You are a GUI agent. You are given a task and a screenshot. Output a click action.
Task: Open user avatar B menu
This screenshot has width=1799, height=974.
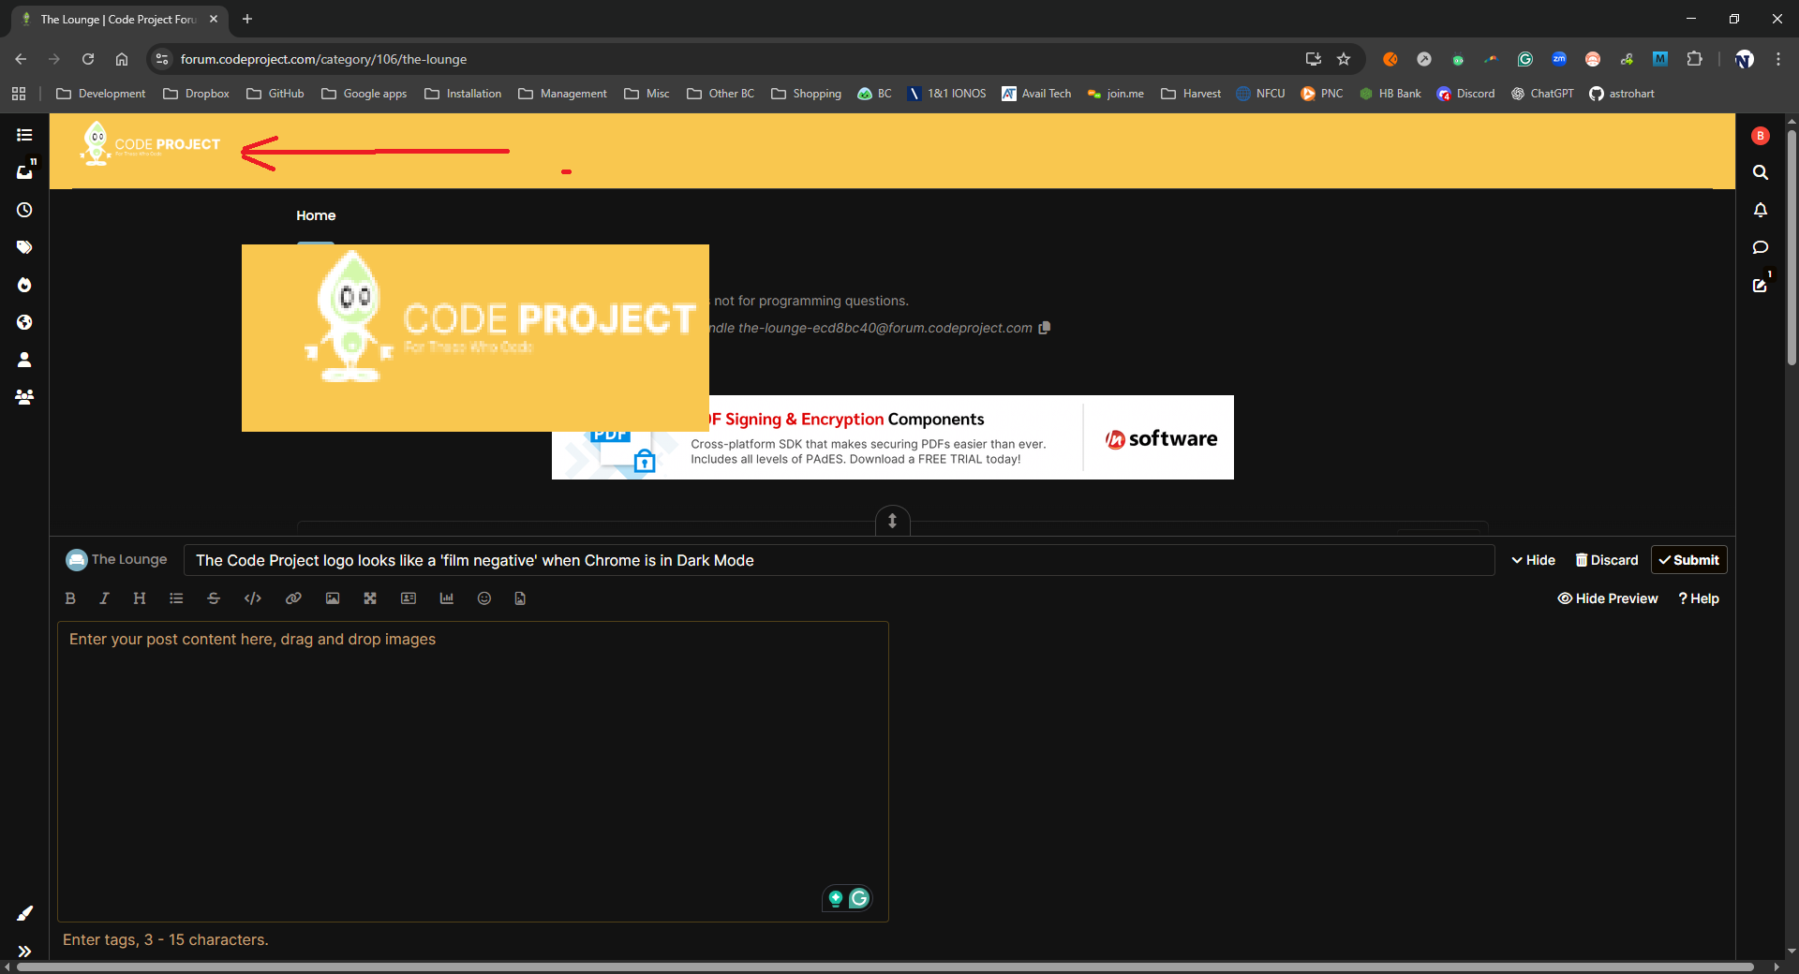[x=1760, y=136]
